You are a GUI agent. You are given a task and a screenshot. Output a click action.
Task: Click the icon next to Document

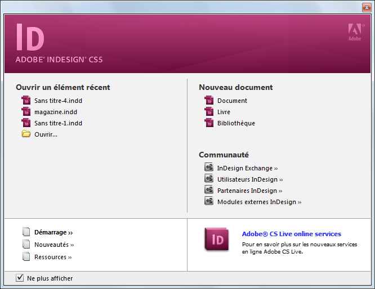pos(209,101)
